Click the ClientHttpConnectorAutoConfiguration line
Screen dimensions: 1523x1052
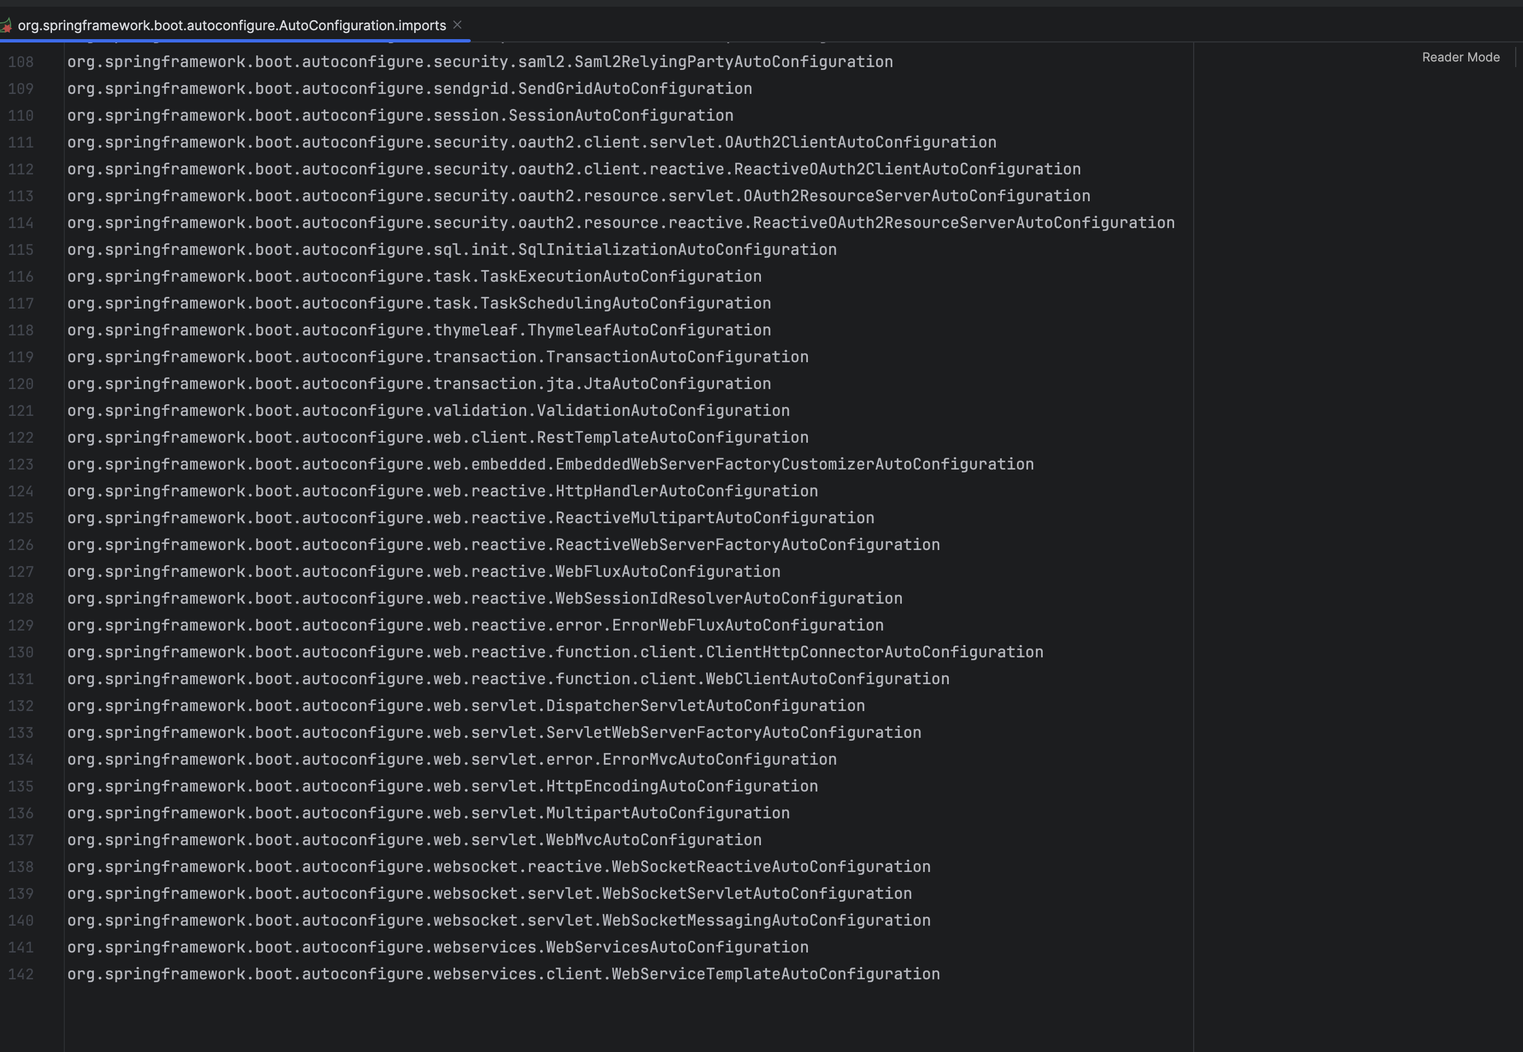pos(555,652)
